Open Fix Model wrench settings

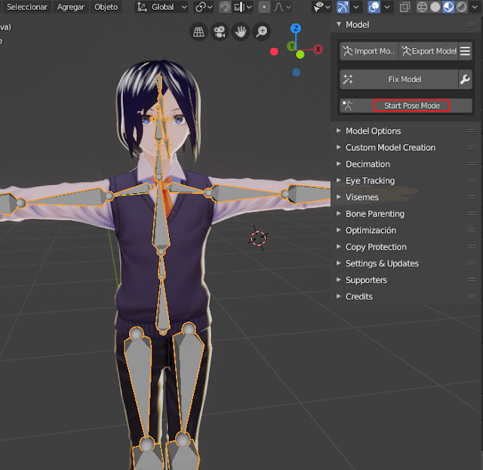[x=465, y=79]
